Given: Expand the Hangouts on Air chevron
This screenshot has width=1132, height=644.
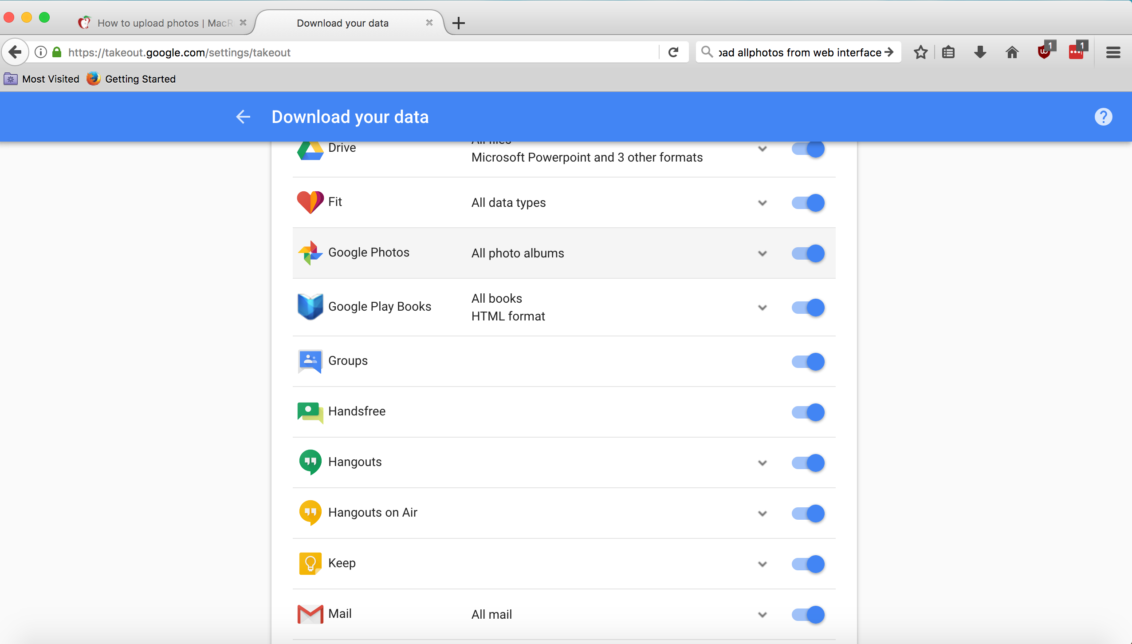Looking at the screenshot, I should click(x=763, y=514).
